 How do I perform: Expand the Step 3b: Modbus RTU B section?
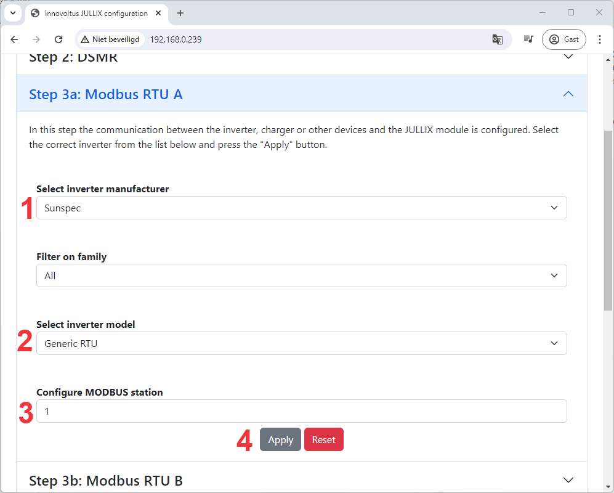tap(301, 480)
